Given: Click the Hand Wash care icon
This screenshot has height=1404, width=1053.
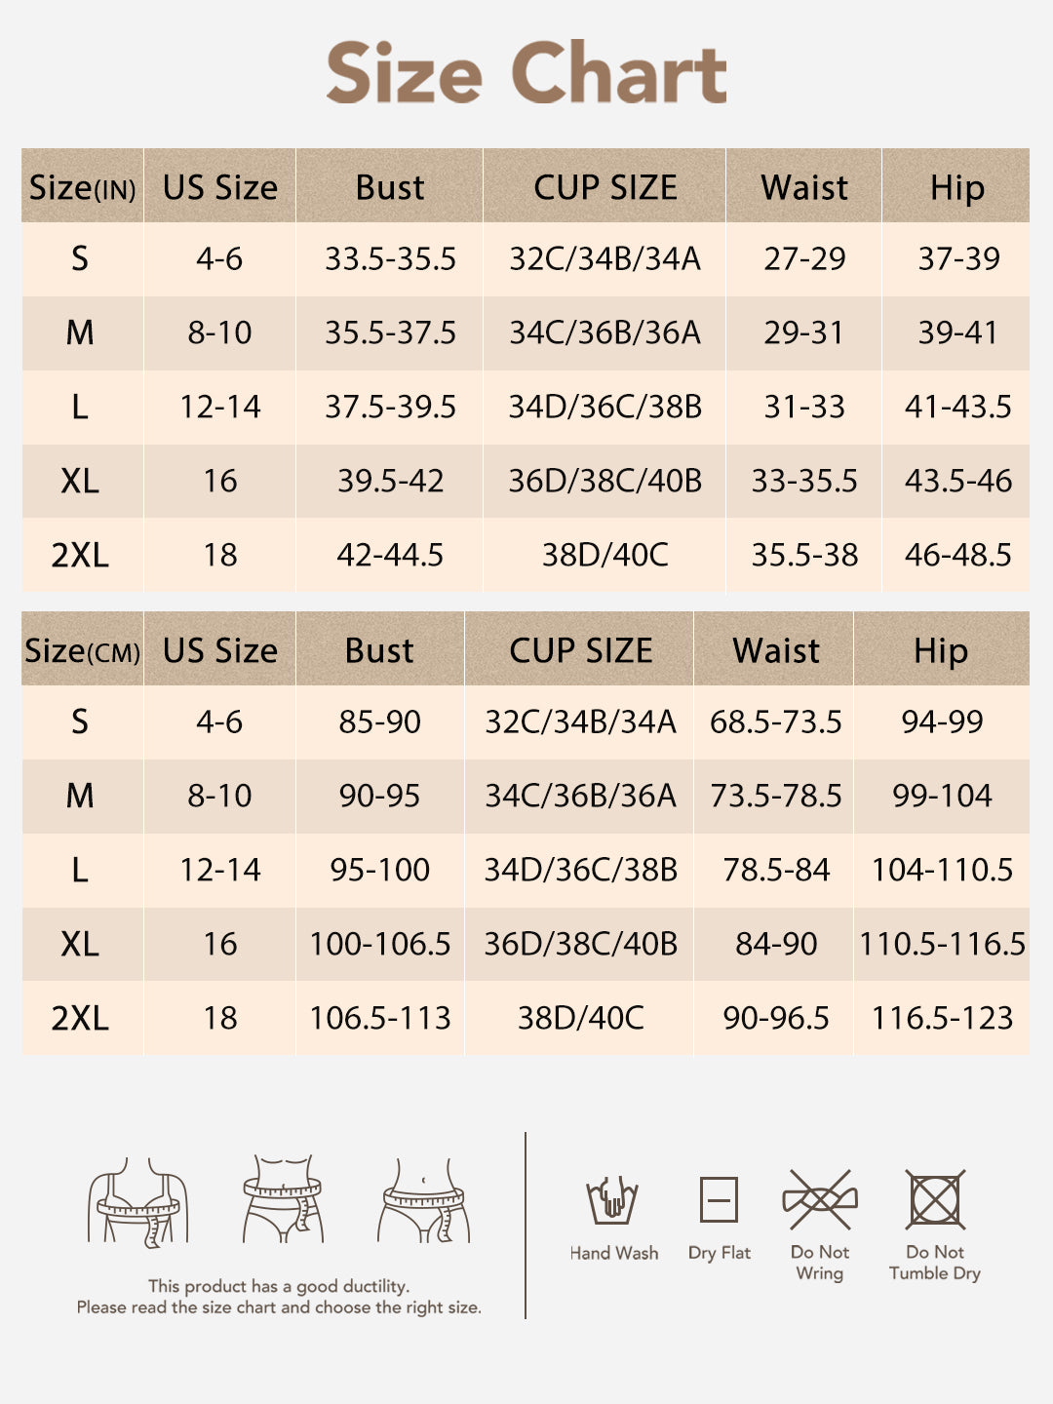Looking at the screenshot, I should (612, 1200).
